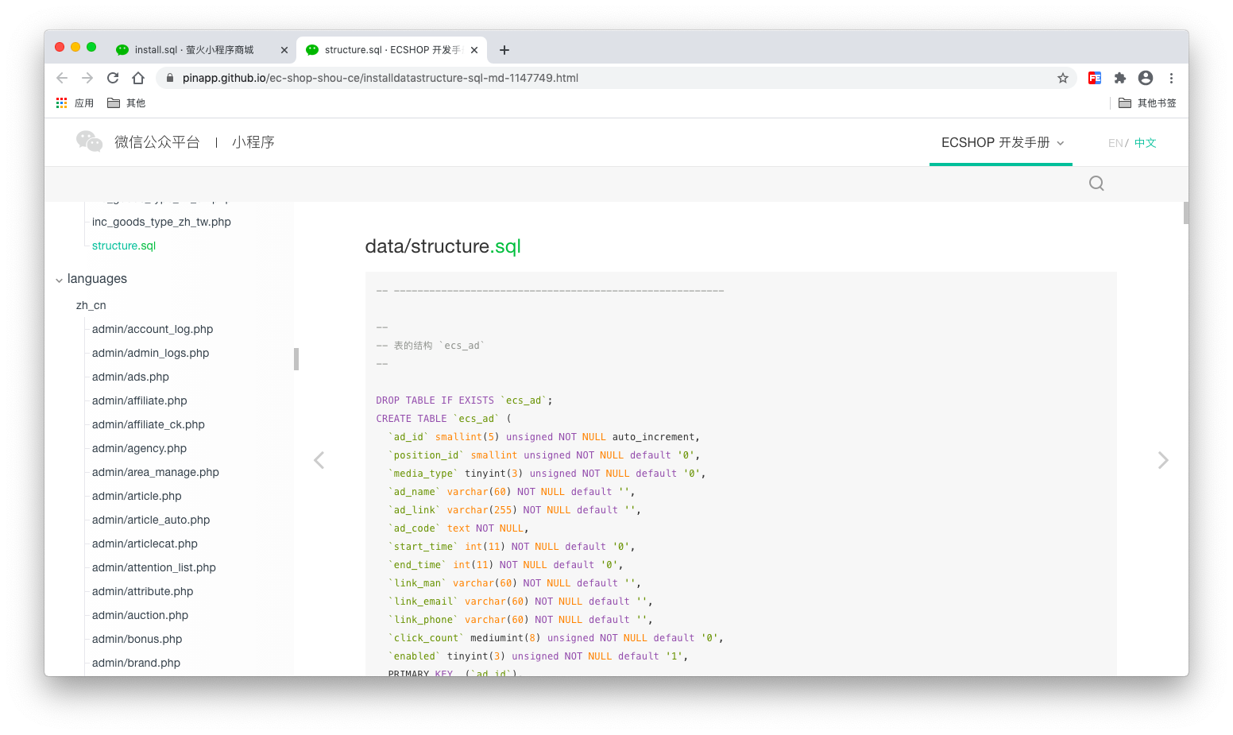
Task: Open admin/auction.php
Action: click(140, 615)
